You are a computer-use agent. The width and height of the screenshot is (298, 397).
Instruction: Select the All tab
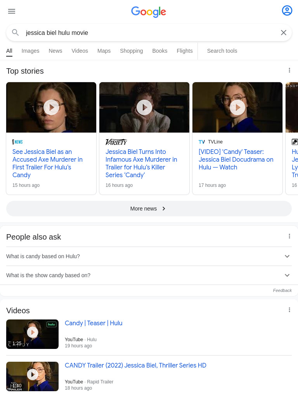click(x=9, y=51)
